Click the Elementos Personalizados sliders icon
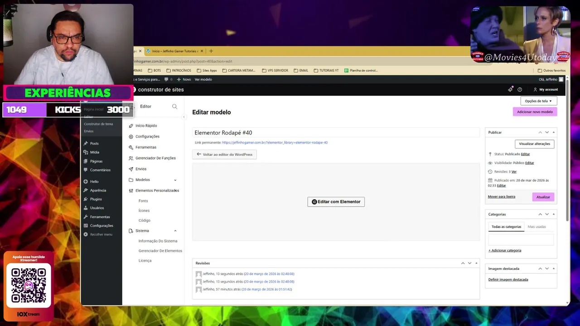The height and width of the screenshot is (326, 580). pyautogui.click(x=131, y=191)
